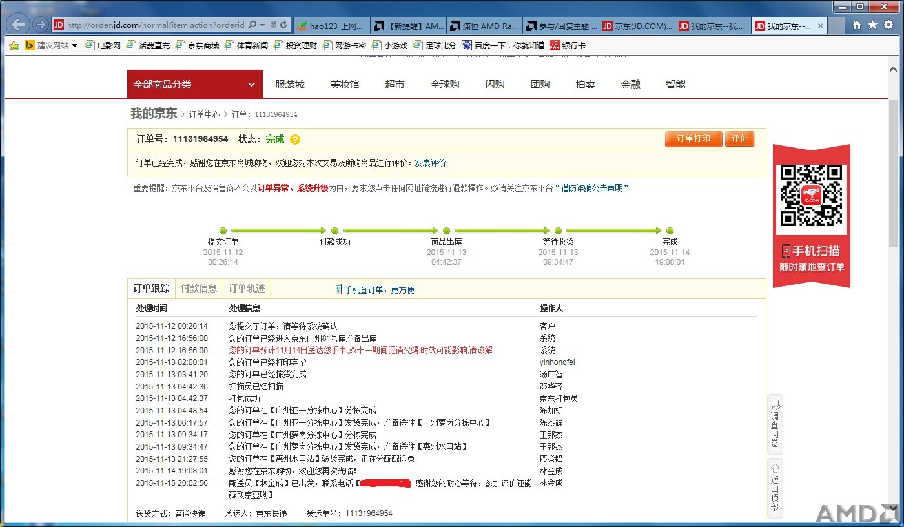Click the page scrollbar up arrow
Image resolution: width=904 pixels, height=527 pixels.
coord(894,69)
